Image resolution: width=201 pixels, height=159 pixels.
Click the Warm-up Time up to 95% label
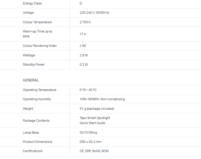(37, 34)
